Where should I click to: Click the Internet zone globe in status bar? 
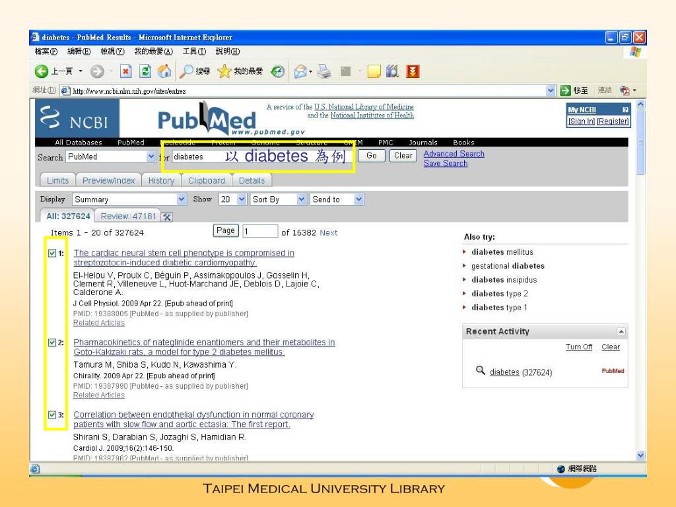tap(561, 469)
